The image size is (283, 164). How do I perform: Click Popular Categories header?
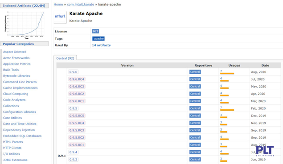click(x=25, y=44)
